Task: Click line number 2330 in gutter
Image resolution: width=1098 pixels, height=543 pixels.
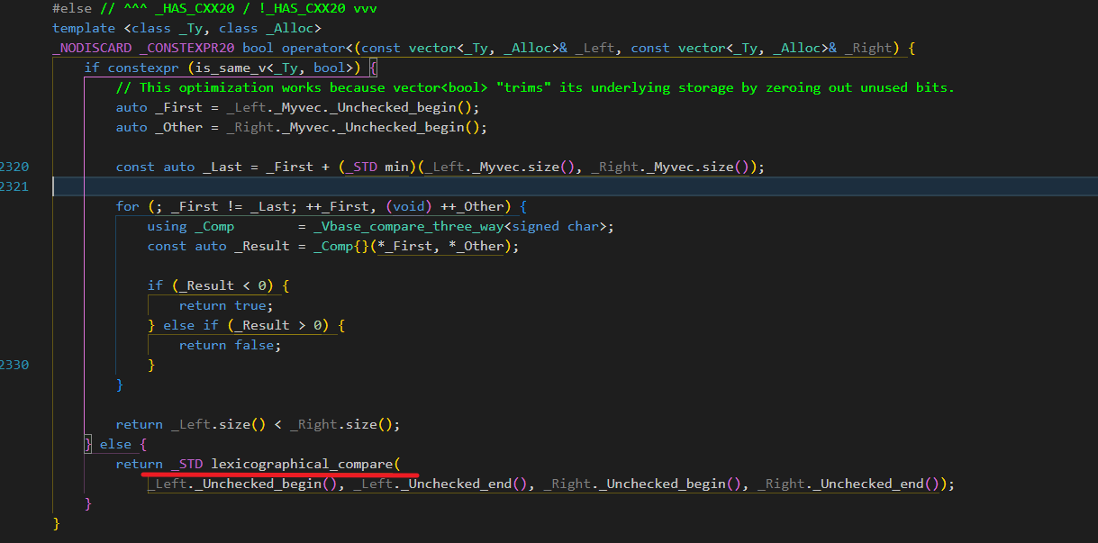Action: coord(14,365)
